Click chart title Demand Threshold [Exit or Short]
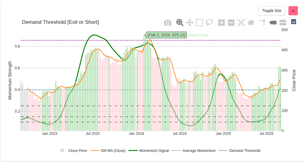 pos(60,22)
